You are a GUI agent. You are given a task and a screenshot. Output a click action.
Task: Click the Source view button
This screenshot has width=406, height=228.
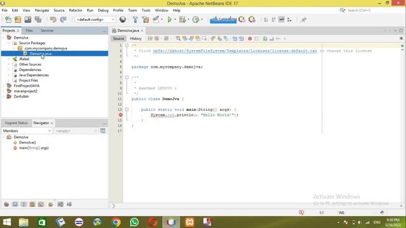pyautogui.click(x=119, y=39)
